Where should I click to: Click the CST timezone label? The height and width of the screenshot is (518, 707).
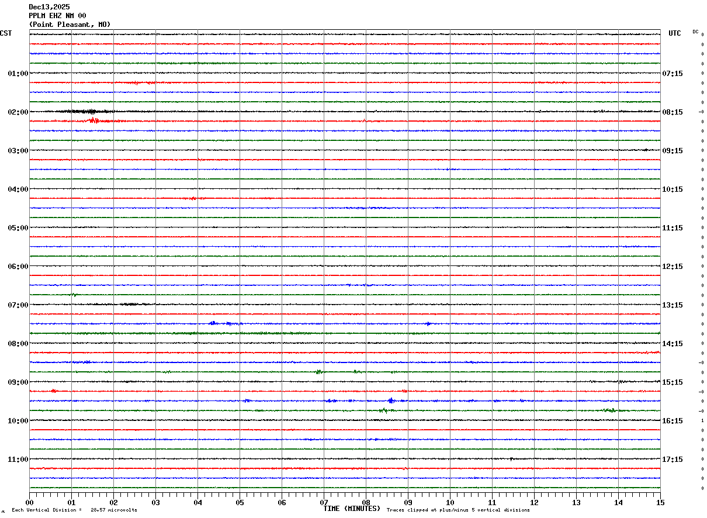pos(6,33)
